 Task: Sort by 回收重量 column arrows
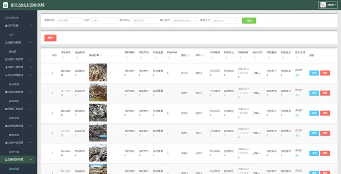coord(155,57)
